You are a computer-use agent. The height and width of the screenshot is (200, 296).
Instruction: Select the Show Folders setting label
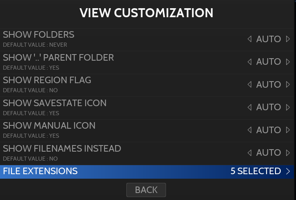click(39, 35)
